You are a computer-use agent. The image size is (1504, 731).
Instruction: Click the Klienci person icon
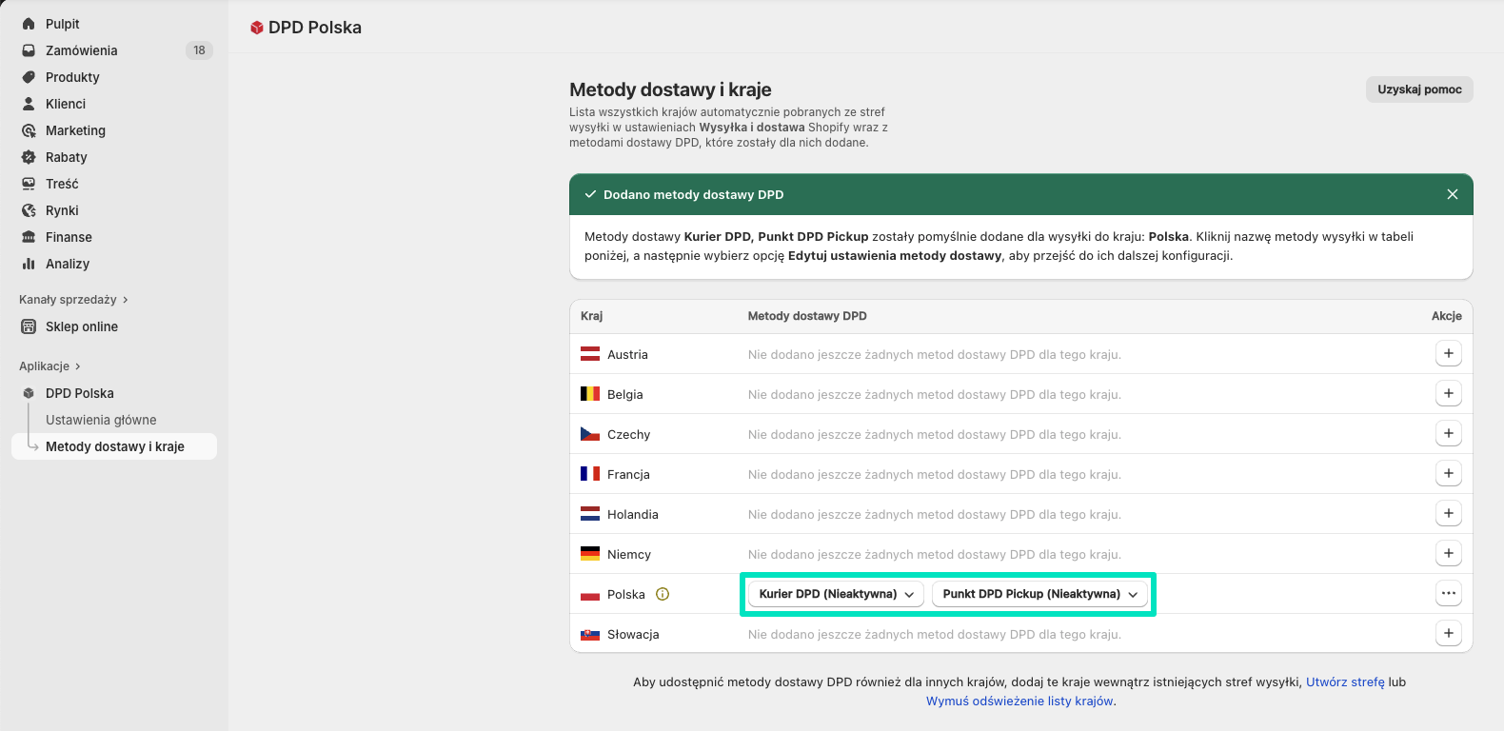(29, 104)
